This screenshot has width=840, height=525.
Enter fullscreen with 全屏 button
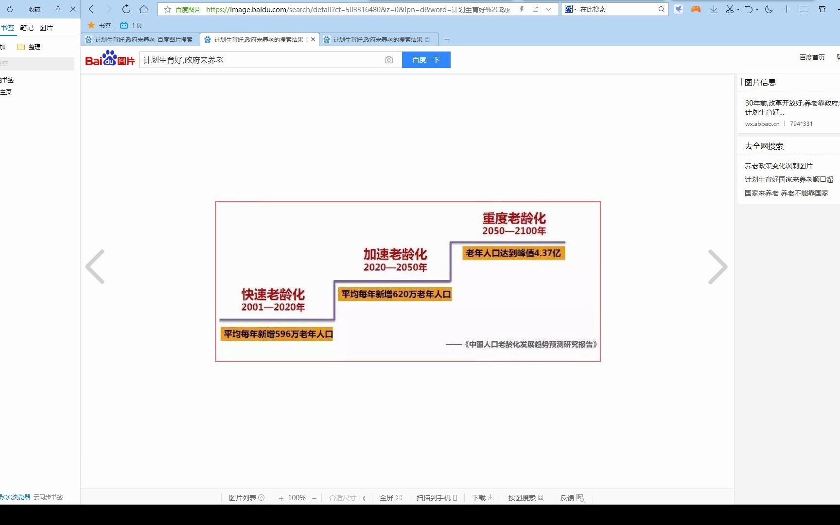(390, 498)
